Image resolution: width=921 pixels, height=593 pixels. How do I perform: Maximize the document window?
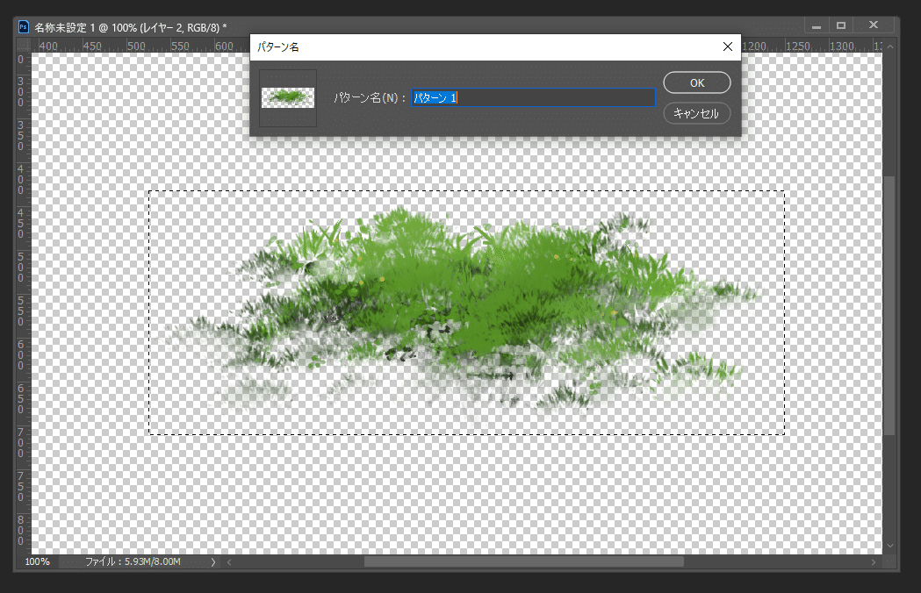[x=841, y=25]
